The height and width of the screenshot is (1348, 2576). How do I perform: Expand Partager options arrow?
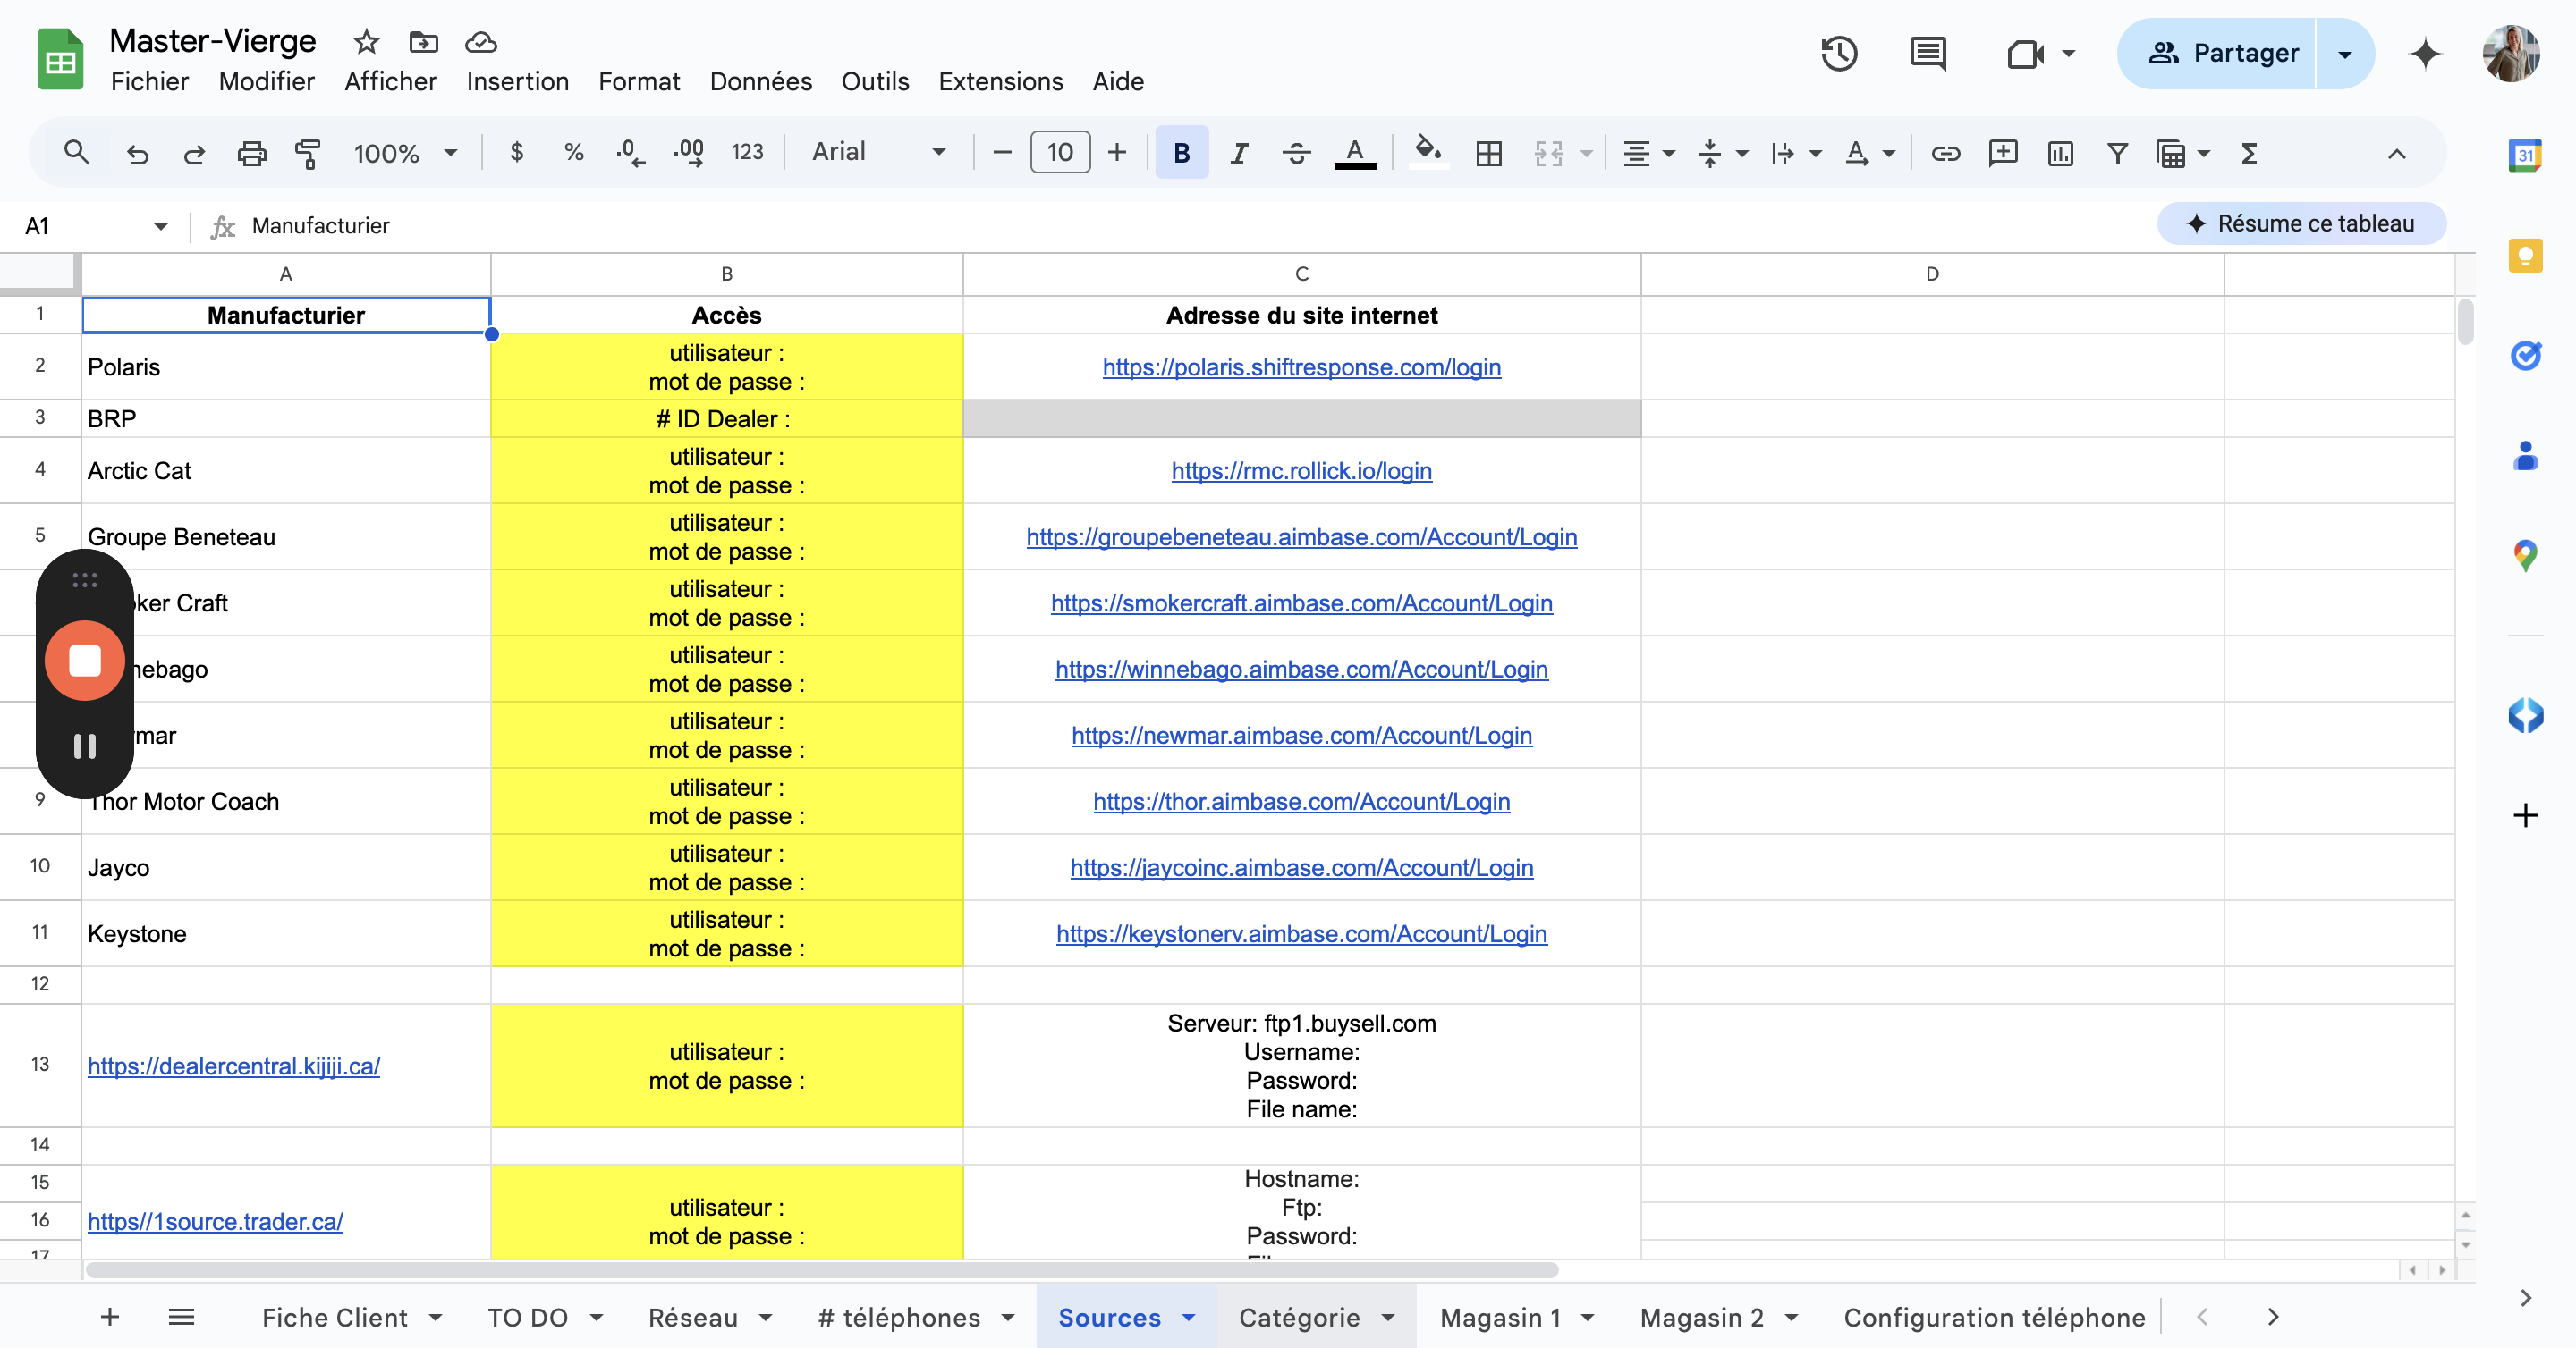pos(2345,54)
